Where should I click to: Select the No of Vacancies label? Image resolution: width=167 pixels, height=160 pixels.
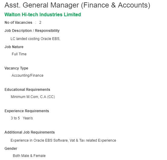click(x=18, y=23)
